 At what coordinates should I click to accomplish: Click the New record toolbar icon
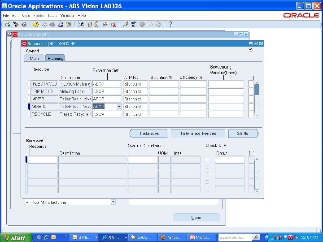coord(8,25)
